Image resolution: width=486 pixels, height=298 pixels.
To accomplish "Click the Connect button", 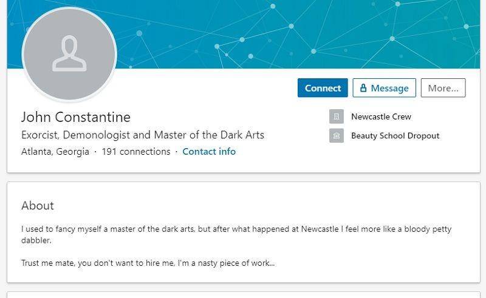I will coord(323,88).
